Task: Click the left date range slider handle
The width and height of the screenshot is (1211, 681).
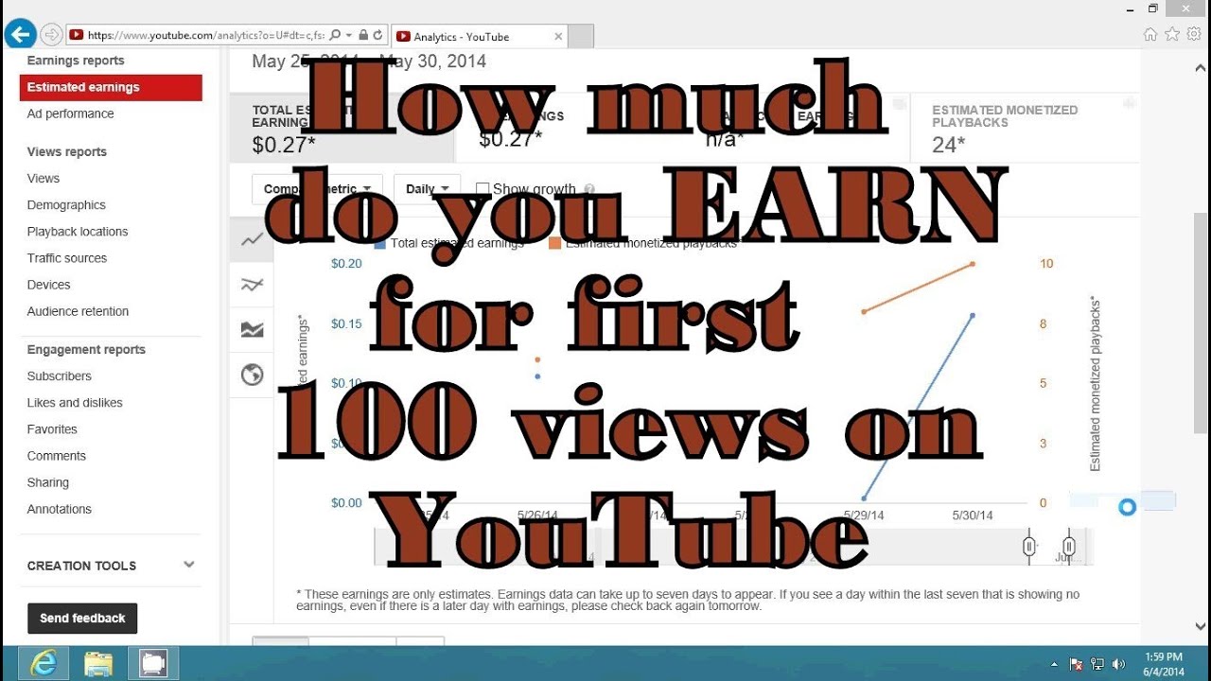Action: tap(1029, 547)
